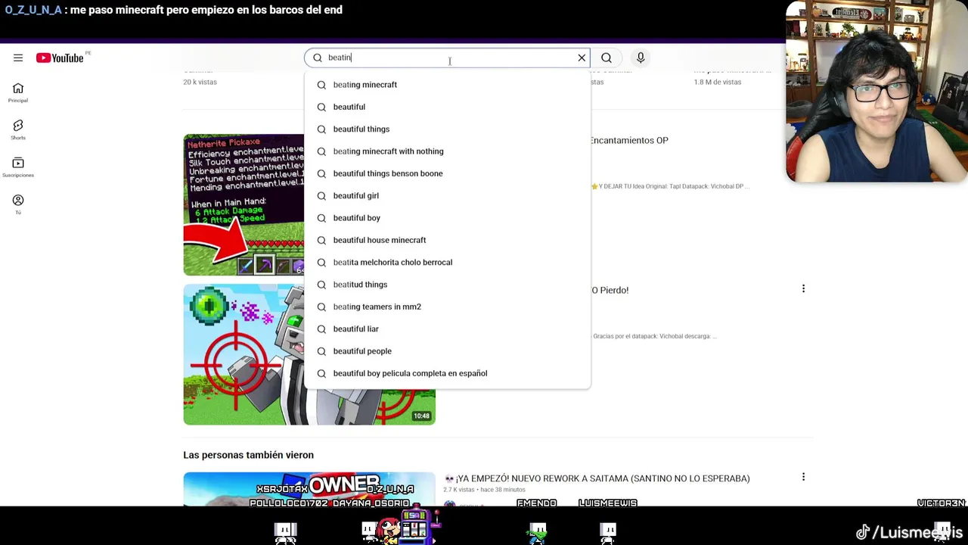Screen dimensions: 968x545
Task: Open Suscripciones in the sidebar
Action: click(x=18, y=167)
